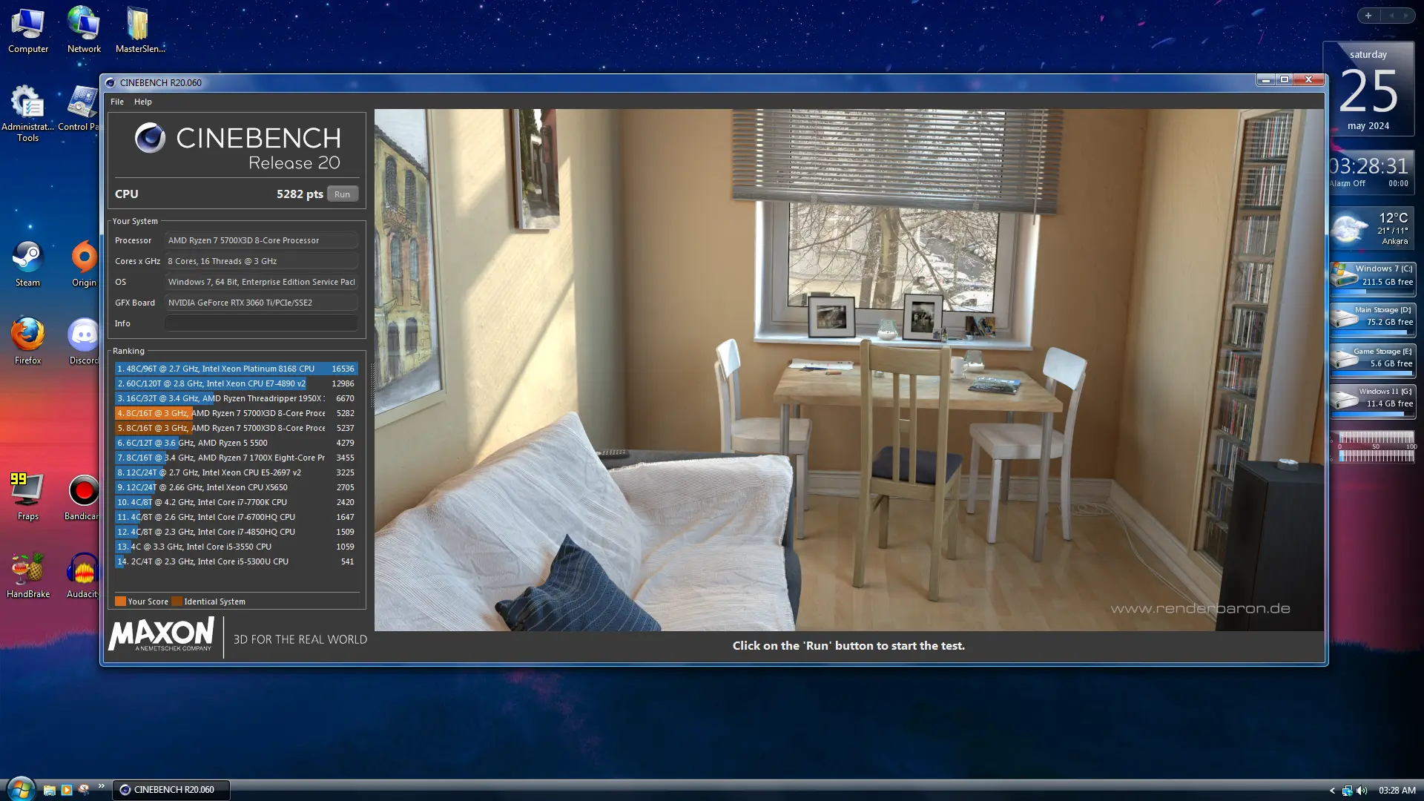Screen dimensions: 1424x801
Task: Select ranking row Xeon X5650
Action: click(x=236, y=487)
